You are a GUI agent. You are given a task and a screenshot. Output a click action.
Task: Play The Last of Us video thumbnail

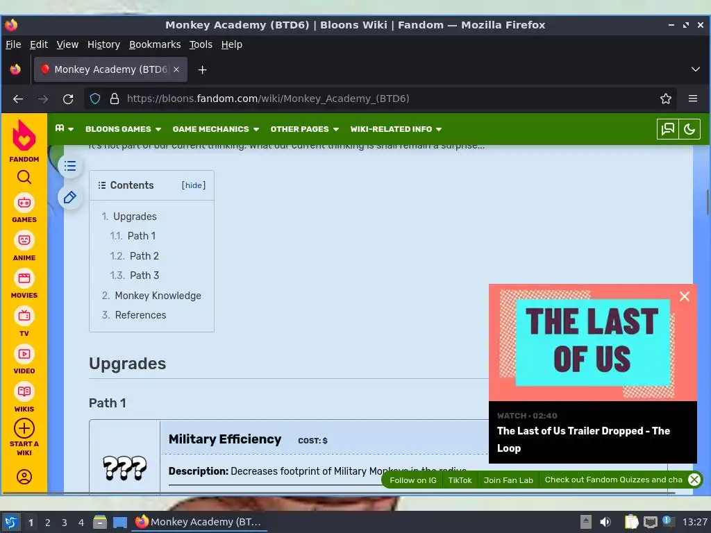point(593,343)
